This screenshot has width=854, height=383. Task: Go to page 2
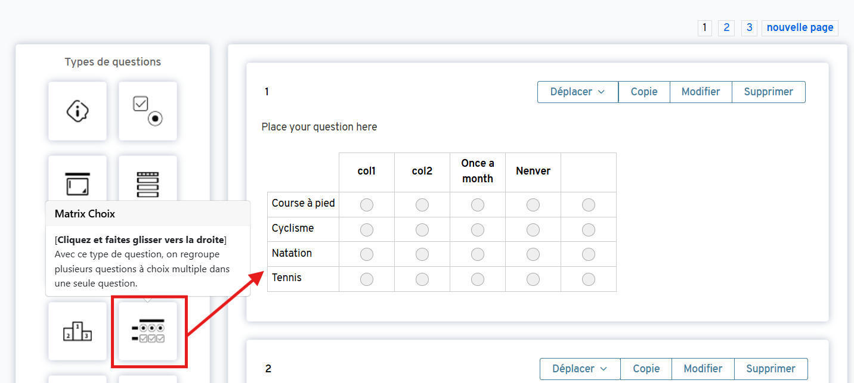(726, 27)
